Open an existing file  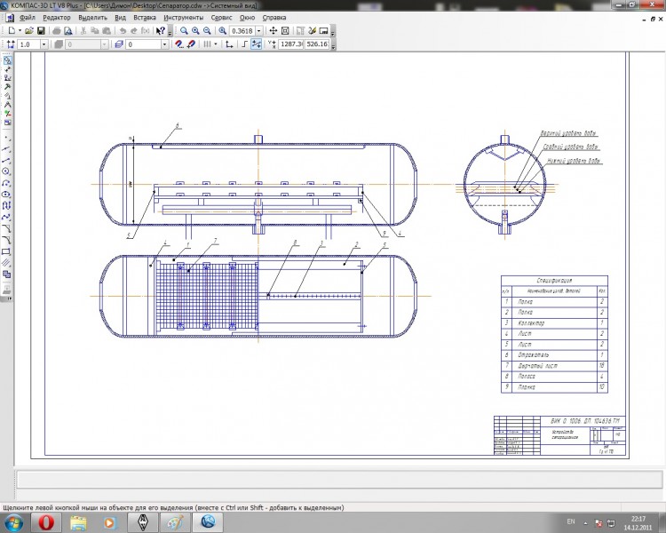pyautogui.click(x=29, y=30)
